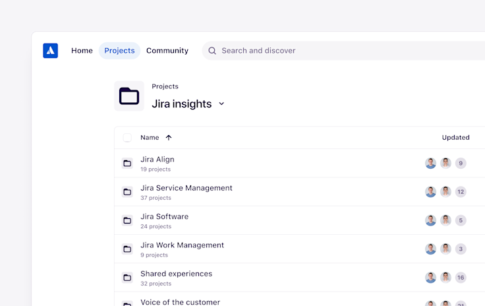Viewport: 485px width, 306px height.
Task: Click first avatar in Jira Work Management row
Action: [430, 249]
